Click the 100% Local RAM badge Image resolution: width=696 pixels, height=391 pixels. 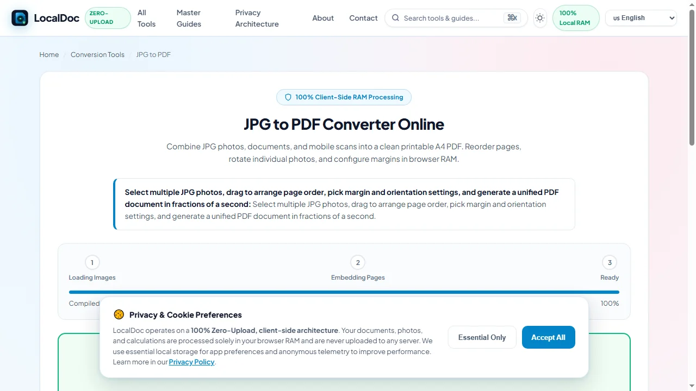pos(576,18)
